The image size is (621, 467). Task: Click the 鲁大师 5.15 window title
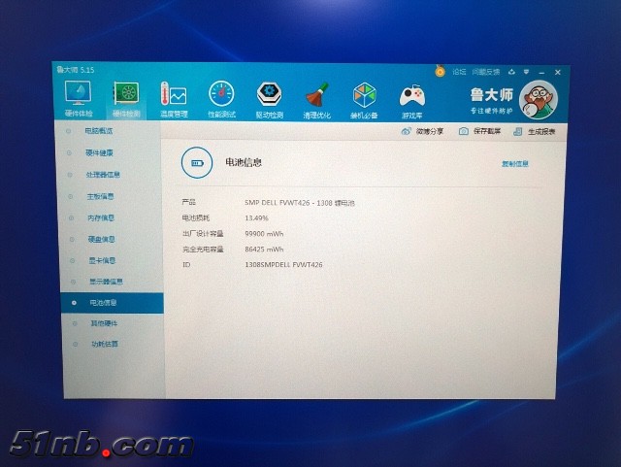pyautogui.click(x=76, y=70)
